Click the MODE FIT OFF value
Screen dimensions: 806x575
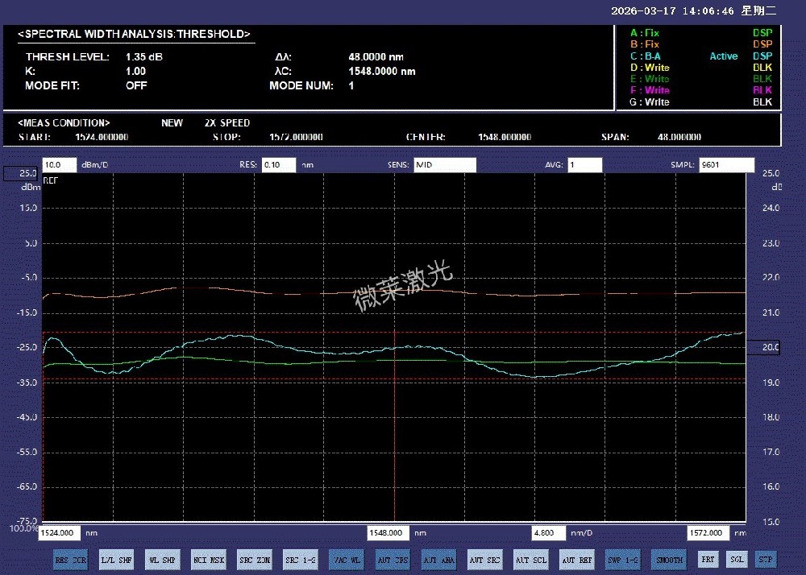(136, 85)
